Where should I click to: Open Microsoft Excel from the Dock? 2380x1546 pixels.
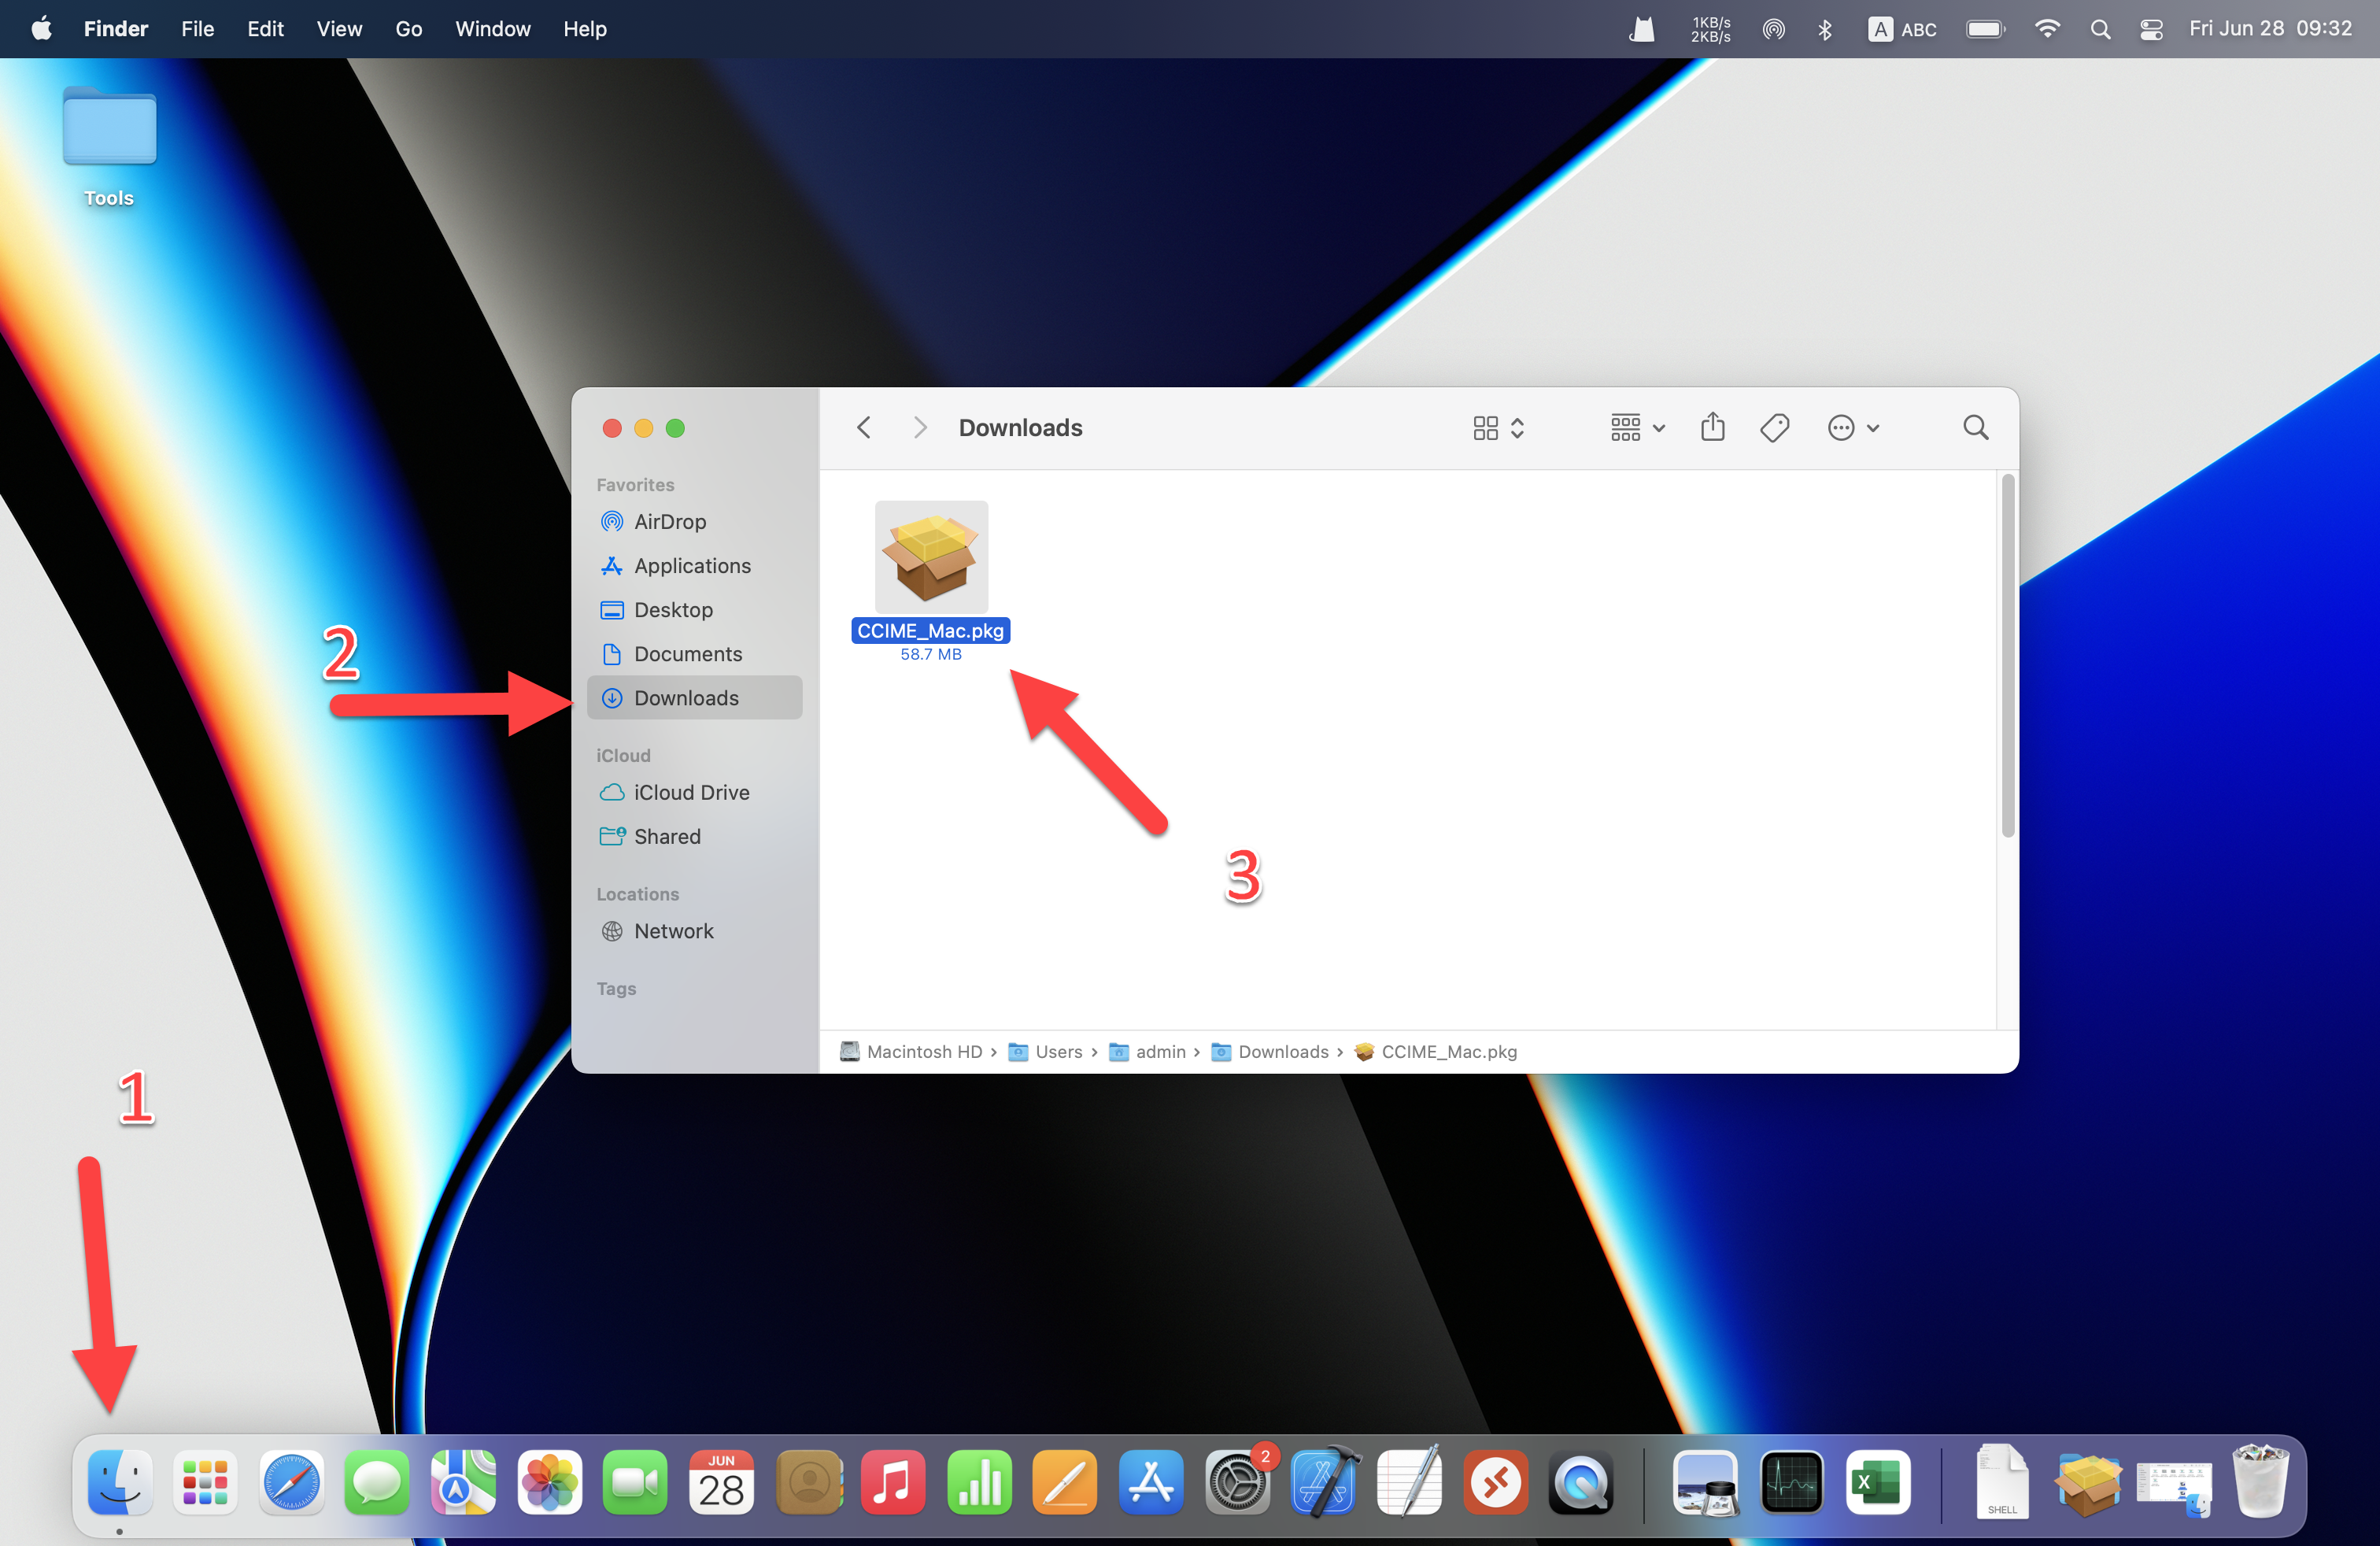pyautogui.click(x=1877, y=1482)
